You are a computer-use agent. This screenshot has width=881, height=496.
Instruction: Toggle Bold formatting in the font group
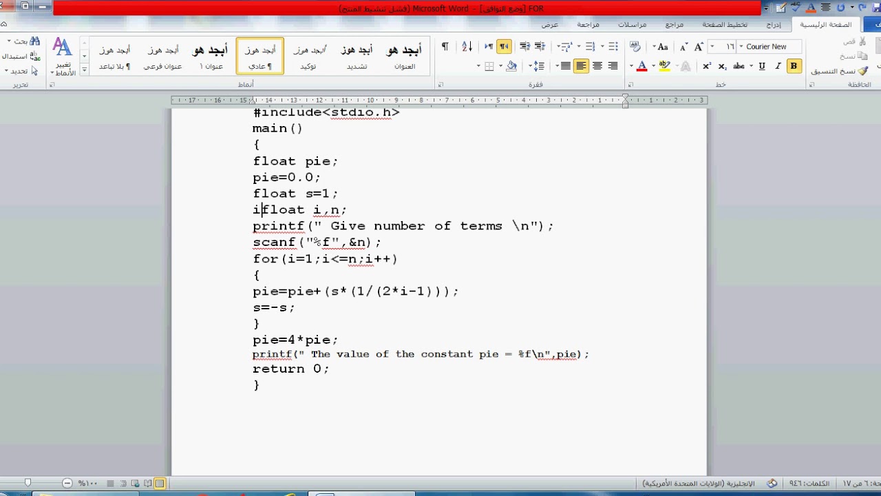[x=794, y=66]
